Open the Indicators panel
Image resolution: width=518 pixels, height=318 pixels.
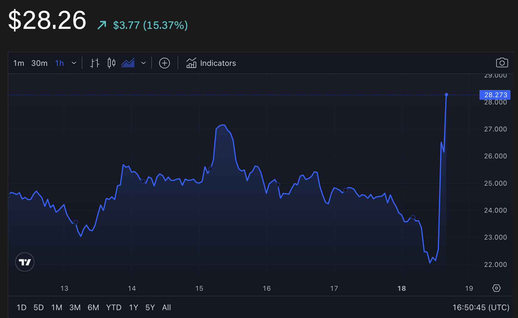[x=211, y=63]
